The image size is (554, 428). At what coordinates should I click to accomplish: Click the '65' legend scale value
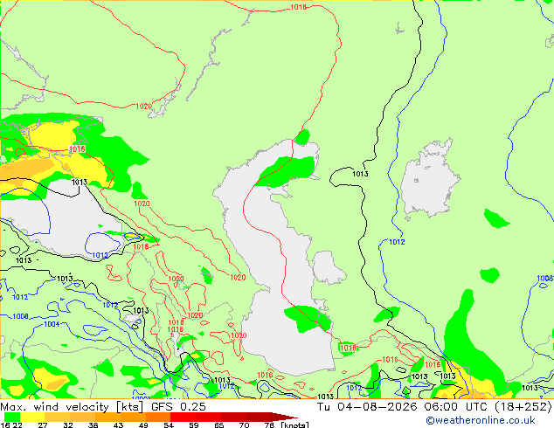pyautogui.click(x=218, y=425)
